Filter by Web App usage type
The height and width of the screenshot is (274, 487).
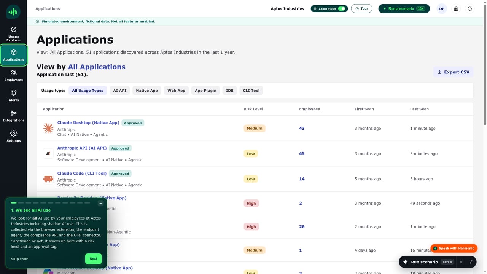click(x=177, y=91)
